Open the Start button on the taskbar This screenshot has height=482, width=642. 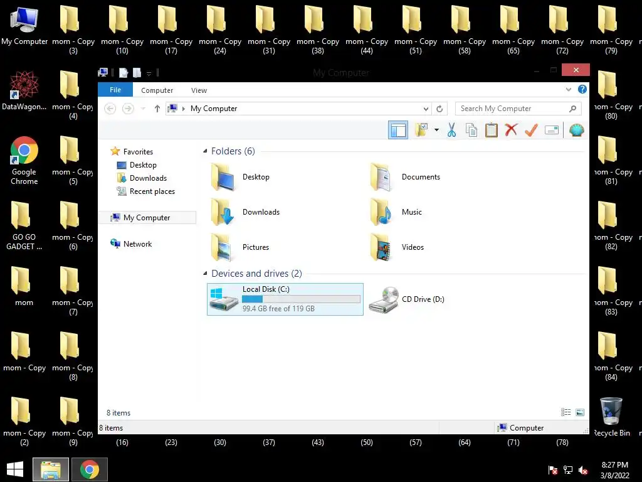tap(15, 469)
